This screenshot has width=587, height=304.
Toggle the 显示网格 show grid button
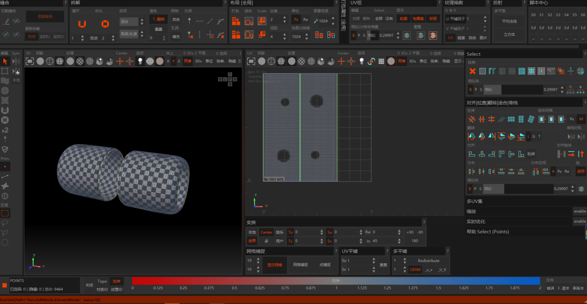pos(275,265)
